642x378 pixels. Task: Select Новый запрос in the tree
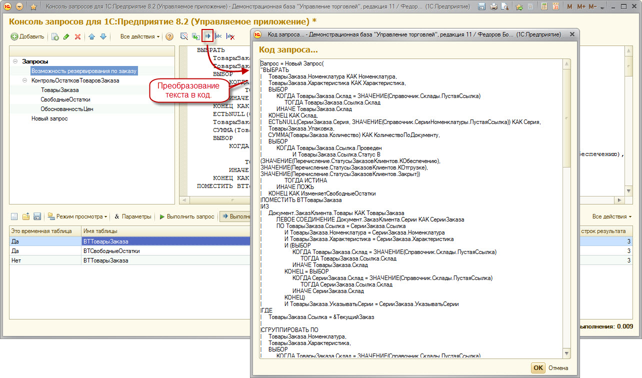point(49,118)
